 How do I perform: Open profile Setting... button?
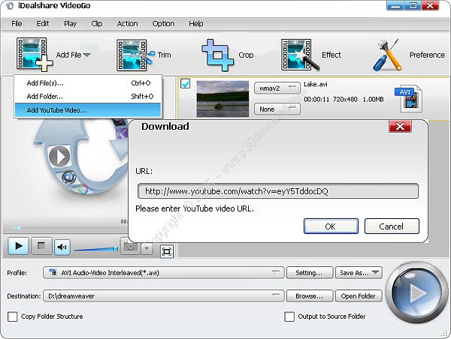[310, 273]
